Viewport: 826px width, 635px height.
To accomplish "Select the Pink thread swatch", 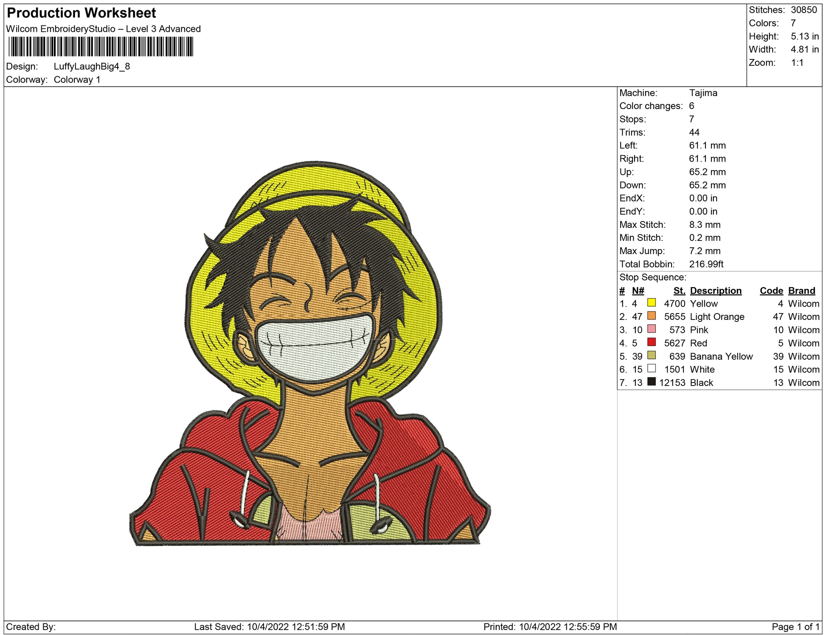I will coord(651,329).
